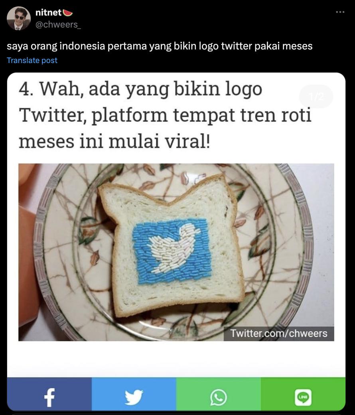
Task: Open nitnet's profile avatar
Action: [18, 18]
